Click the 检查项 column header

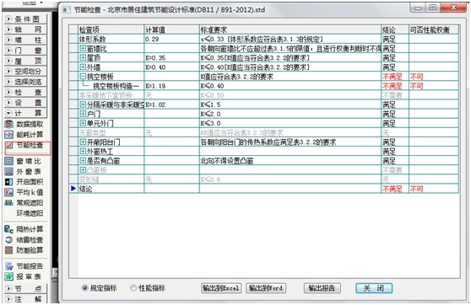point(111,29)
